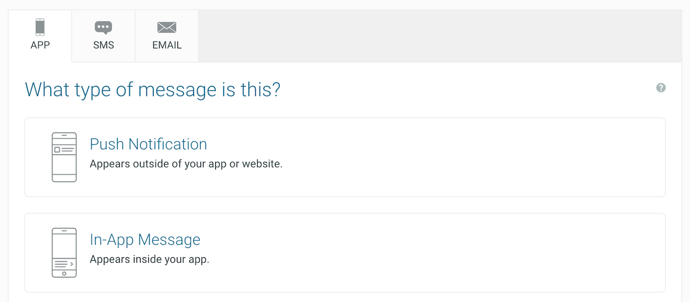Switch to the APP tab label
690x302 pixels.
pyautogui.click(x=40, y=45)
